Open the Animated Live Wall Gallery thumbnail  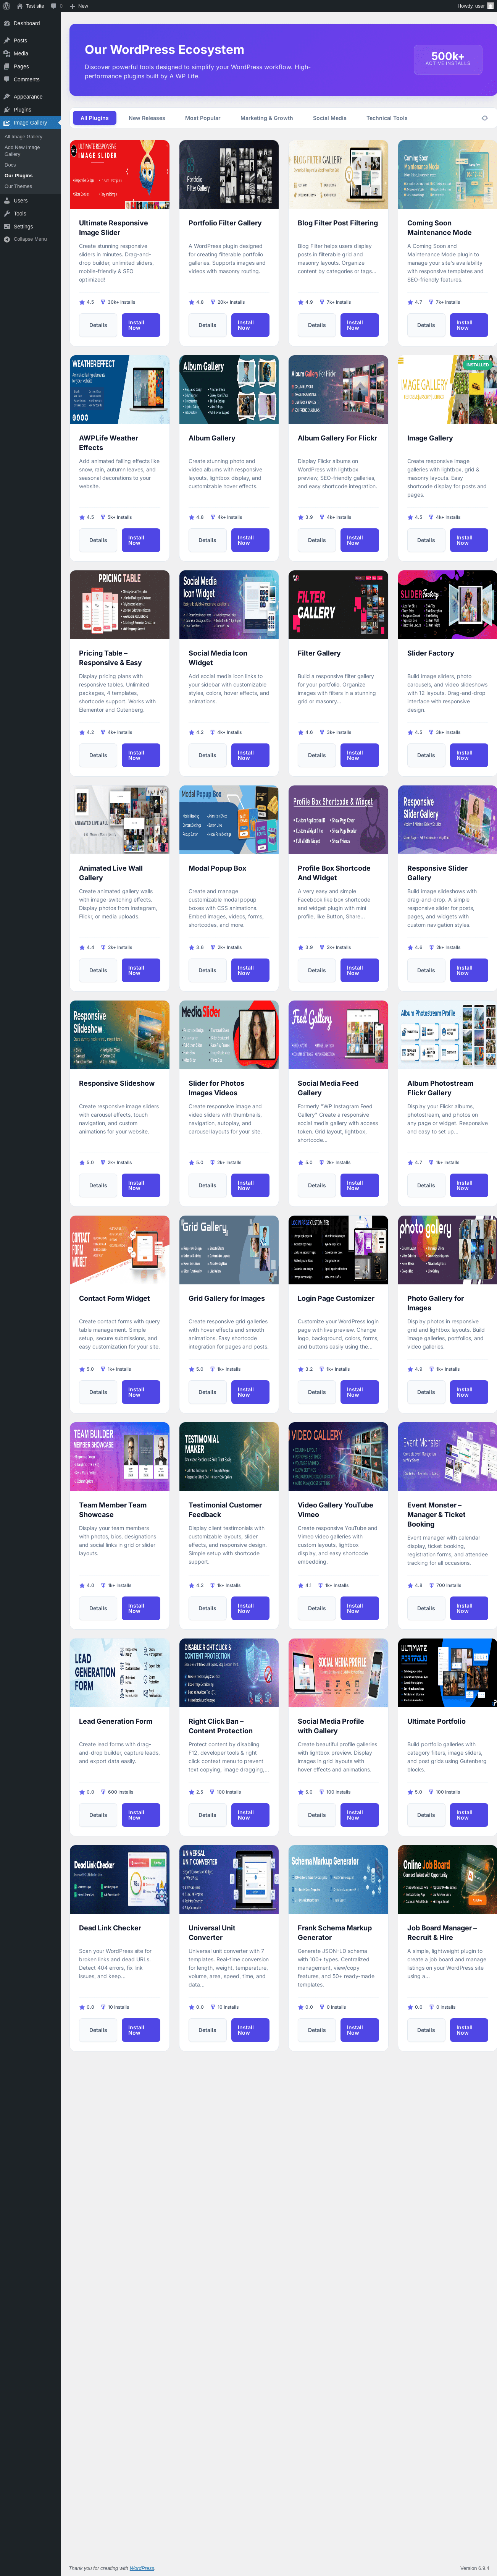120,820
